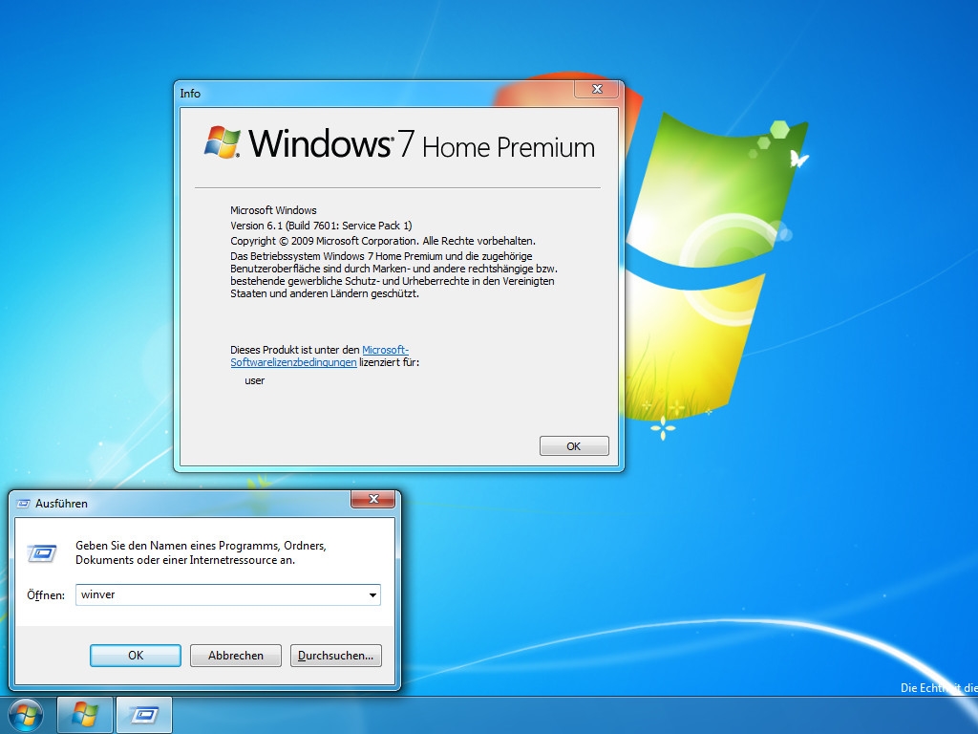The image size is (978, 734).
Task: Open the Durchsuchen... file browser
Action: click(336, 656)
